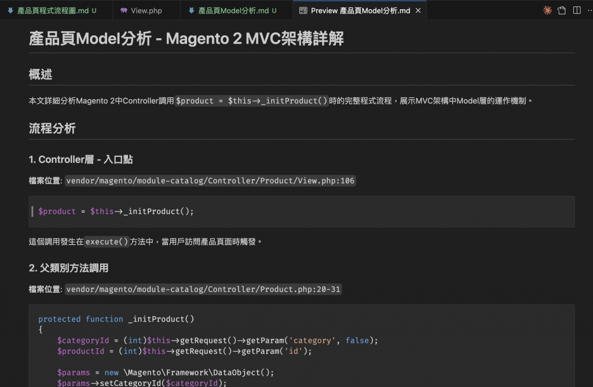This screenshot has height=387, width=593.
Task: Select the Preview 產品頁Model分析.md tab
Action: point(360,10)
